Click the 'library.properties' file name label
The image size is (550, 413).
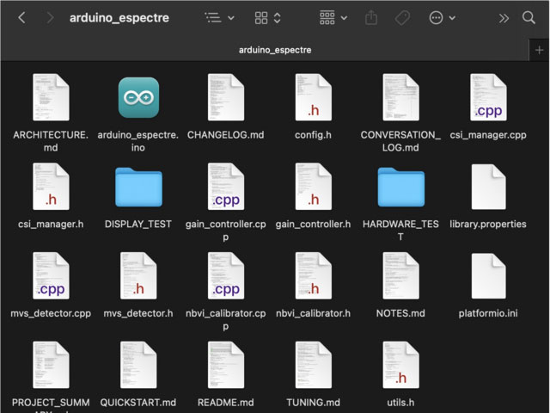(x=488, y=224)
